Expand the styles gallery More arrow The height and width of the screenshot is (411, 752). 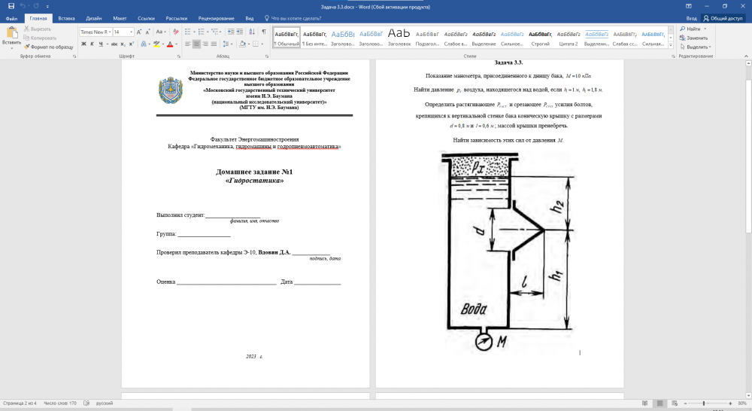tap(671, 45)
